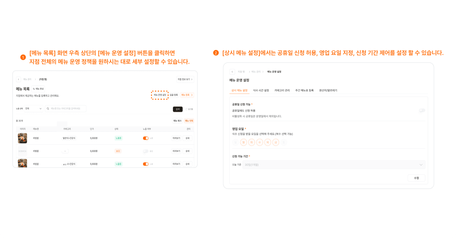Image resolution: width=456 pixels, height=238 pixels.
Task: Toggle 목 in the 영업 요일 day selector
Action: [x=268, y=142]
